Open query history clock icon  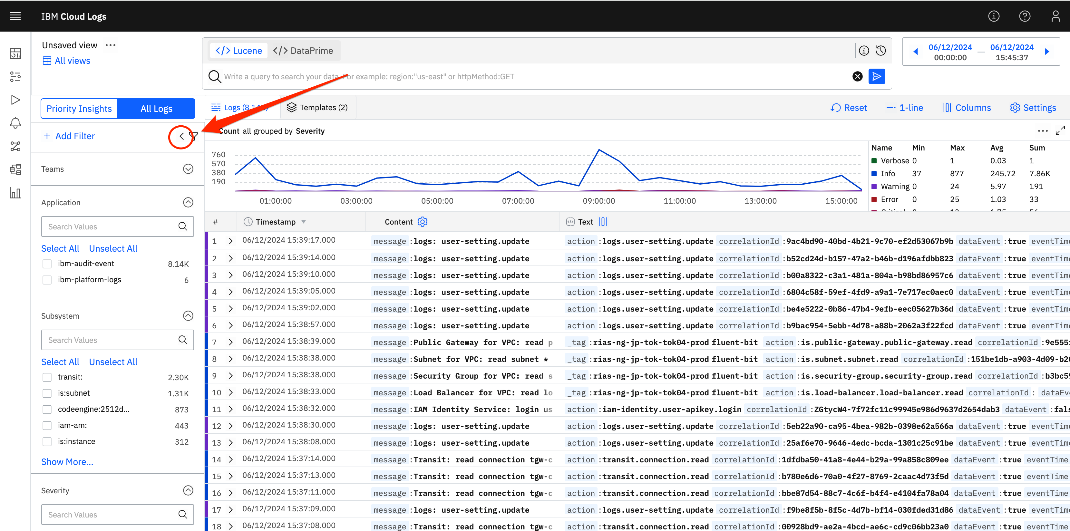point(880,51)
